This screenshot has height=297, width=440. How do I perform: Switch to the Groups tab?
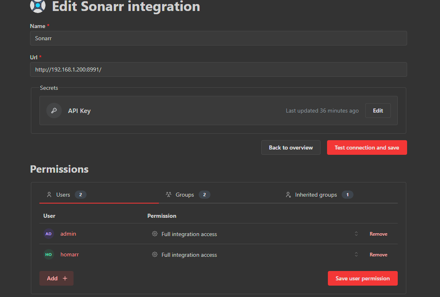tap(219, 195)
